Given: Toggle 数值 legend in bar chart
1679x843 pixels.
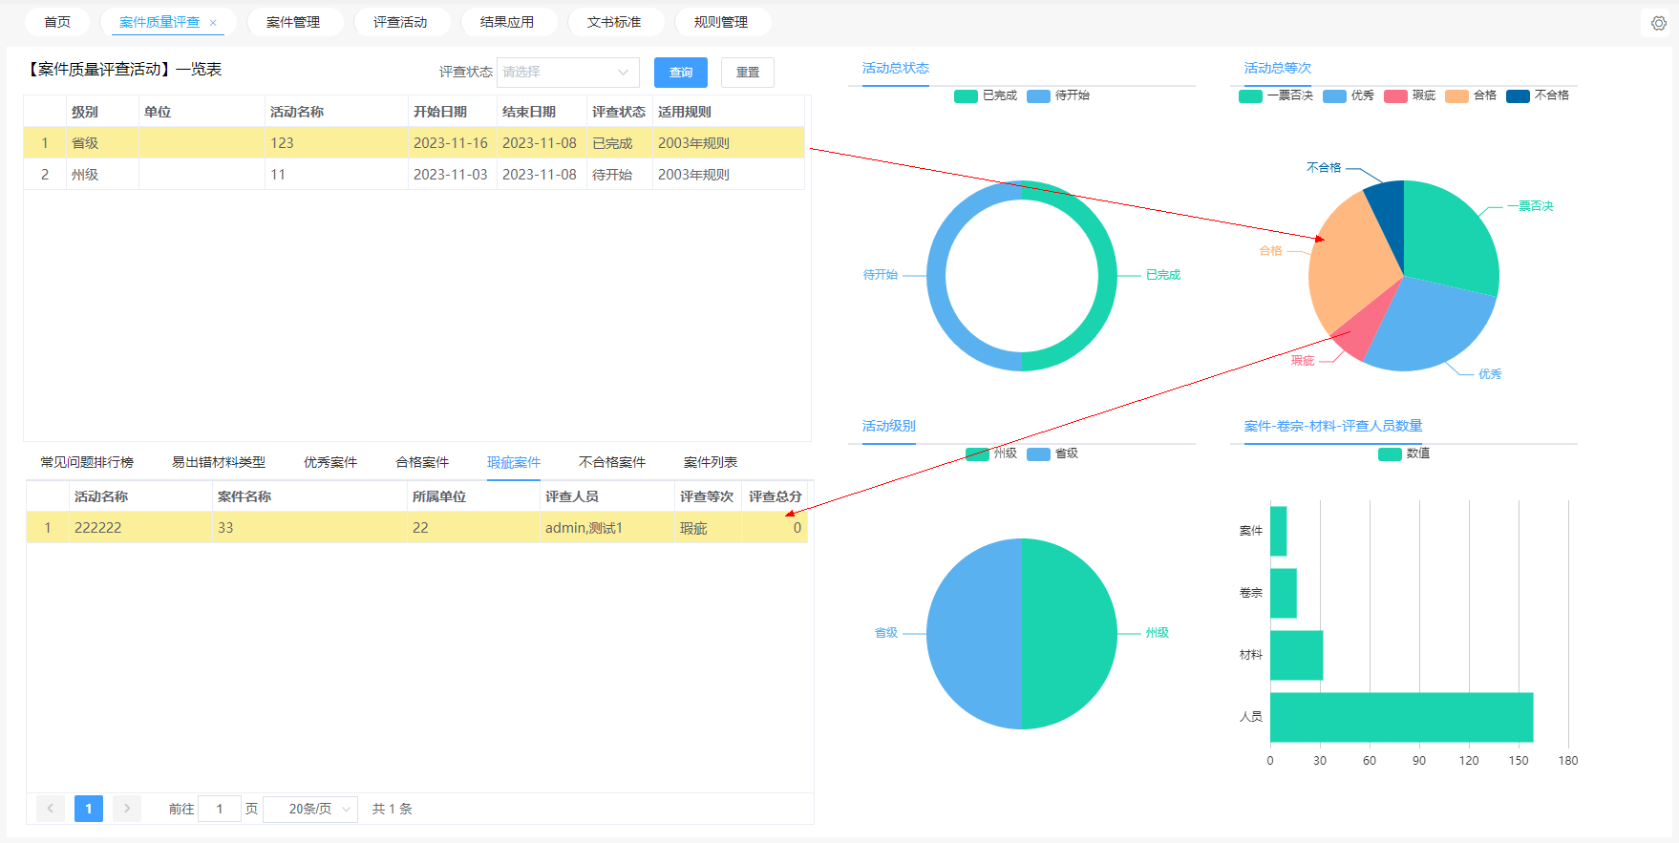Looking at the screenshot, I should point(1404,453).
